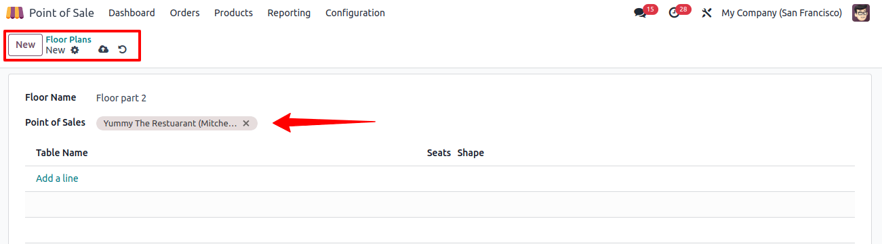Image resolution: width=882 pixels, height=244 pixels.
Task: Open the Orders menu
Action: coord(184,13)
